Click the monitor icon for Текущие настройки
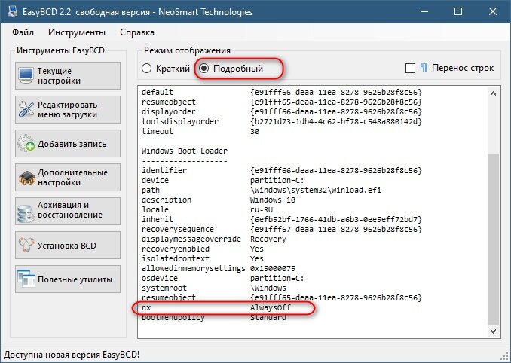This screenshot has width=511, height=363. point(26,75)
